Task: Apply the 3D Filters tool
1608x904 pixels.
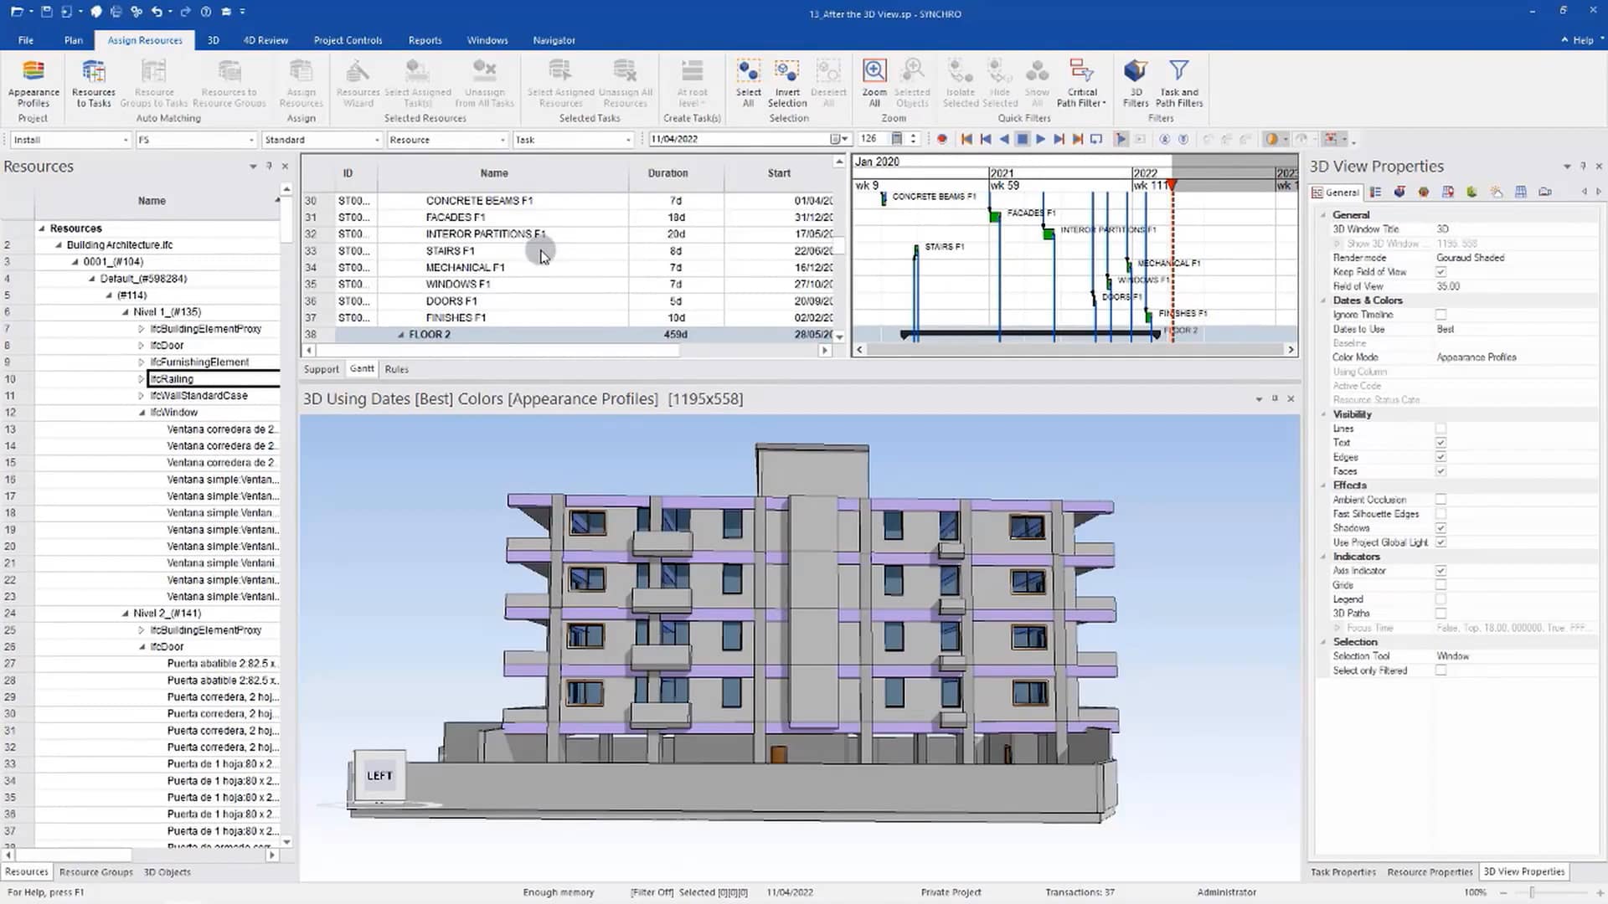Action: [1136, 84]
